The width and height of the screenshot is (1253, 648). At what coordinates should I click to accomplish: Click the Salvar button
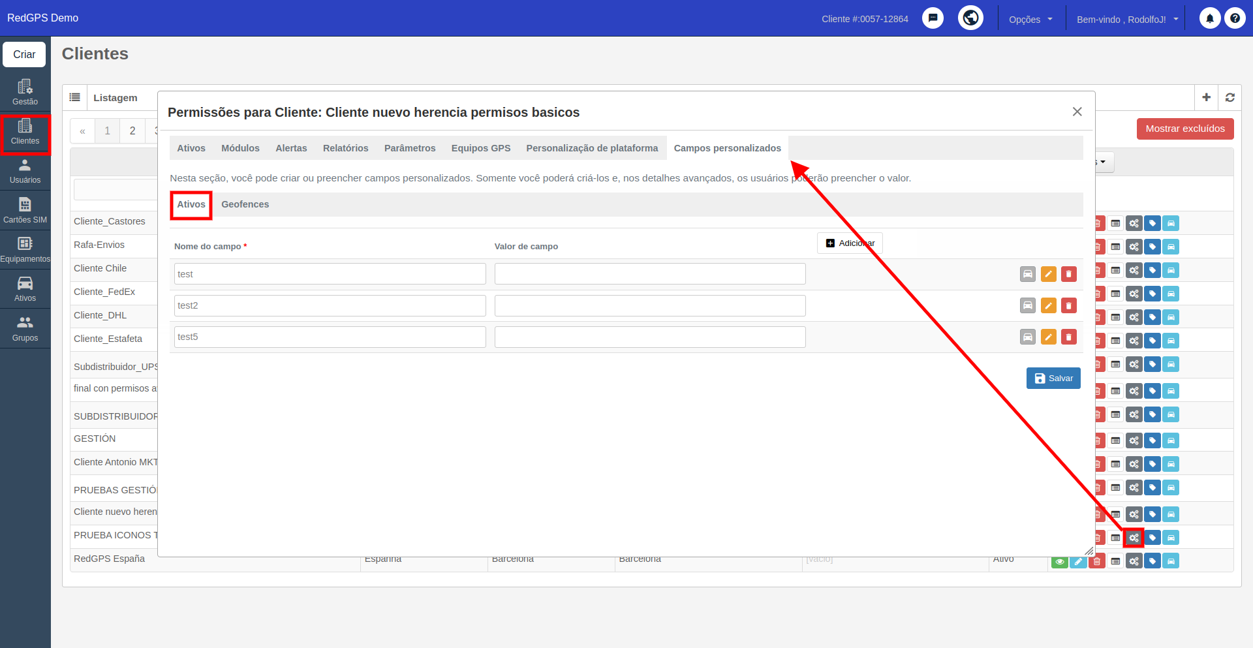pyautogui.click(x=1053, y=378)
